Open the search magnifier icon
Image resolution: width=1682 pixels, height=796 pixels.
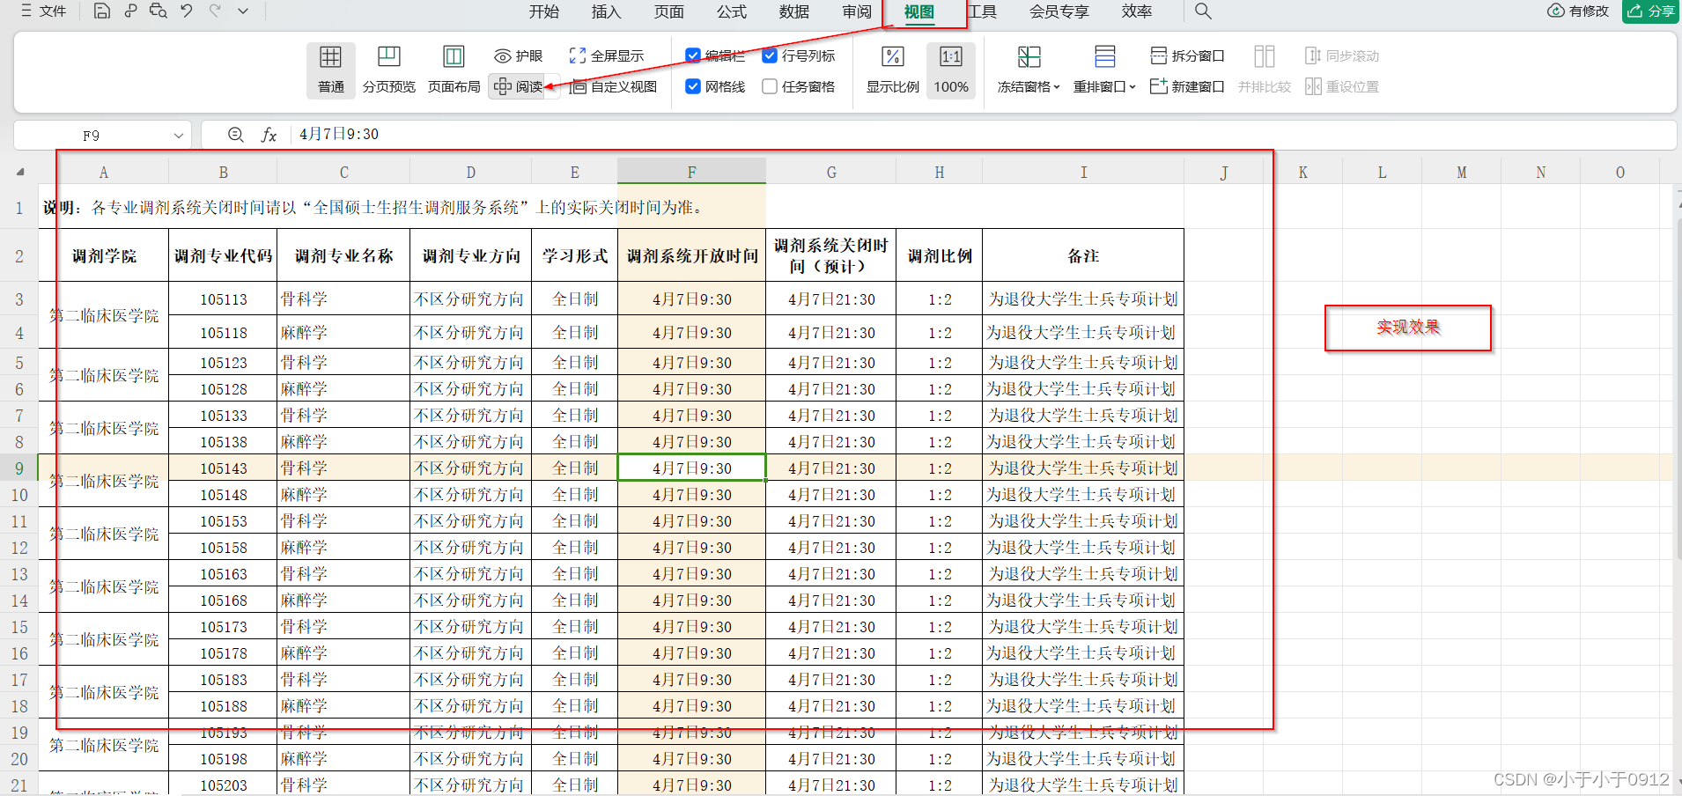pos(1203,11)
